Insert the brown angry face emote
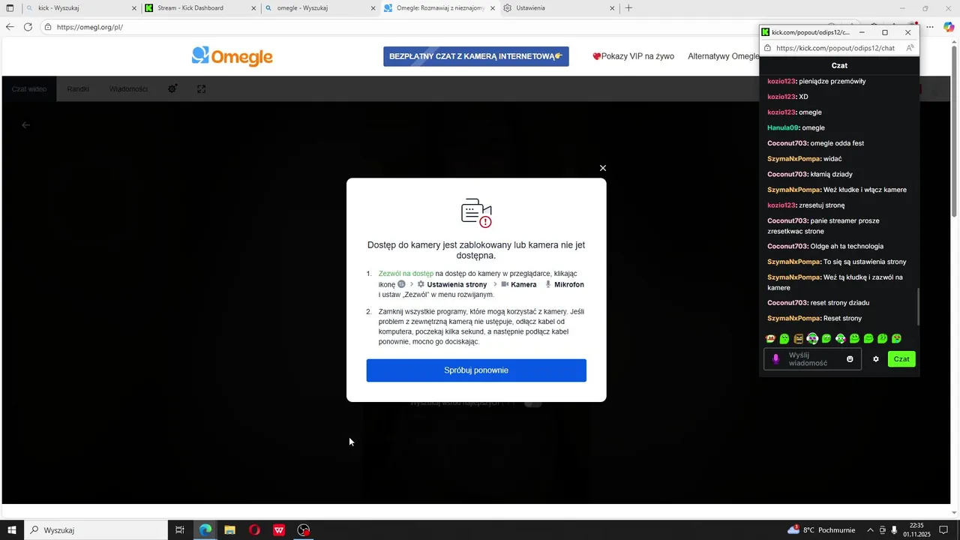Viewport: 960px width, 540px height. click(x=799, y=339)
